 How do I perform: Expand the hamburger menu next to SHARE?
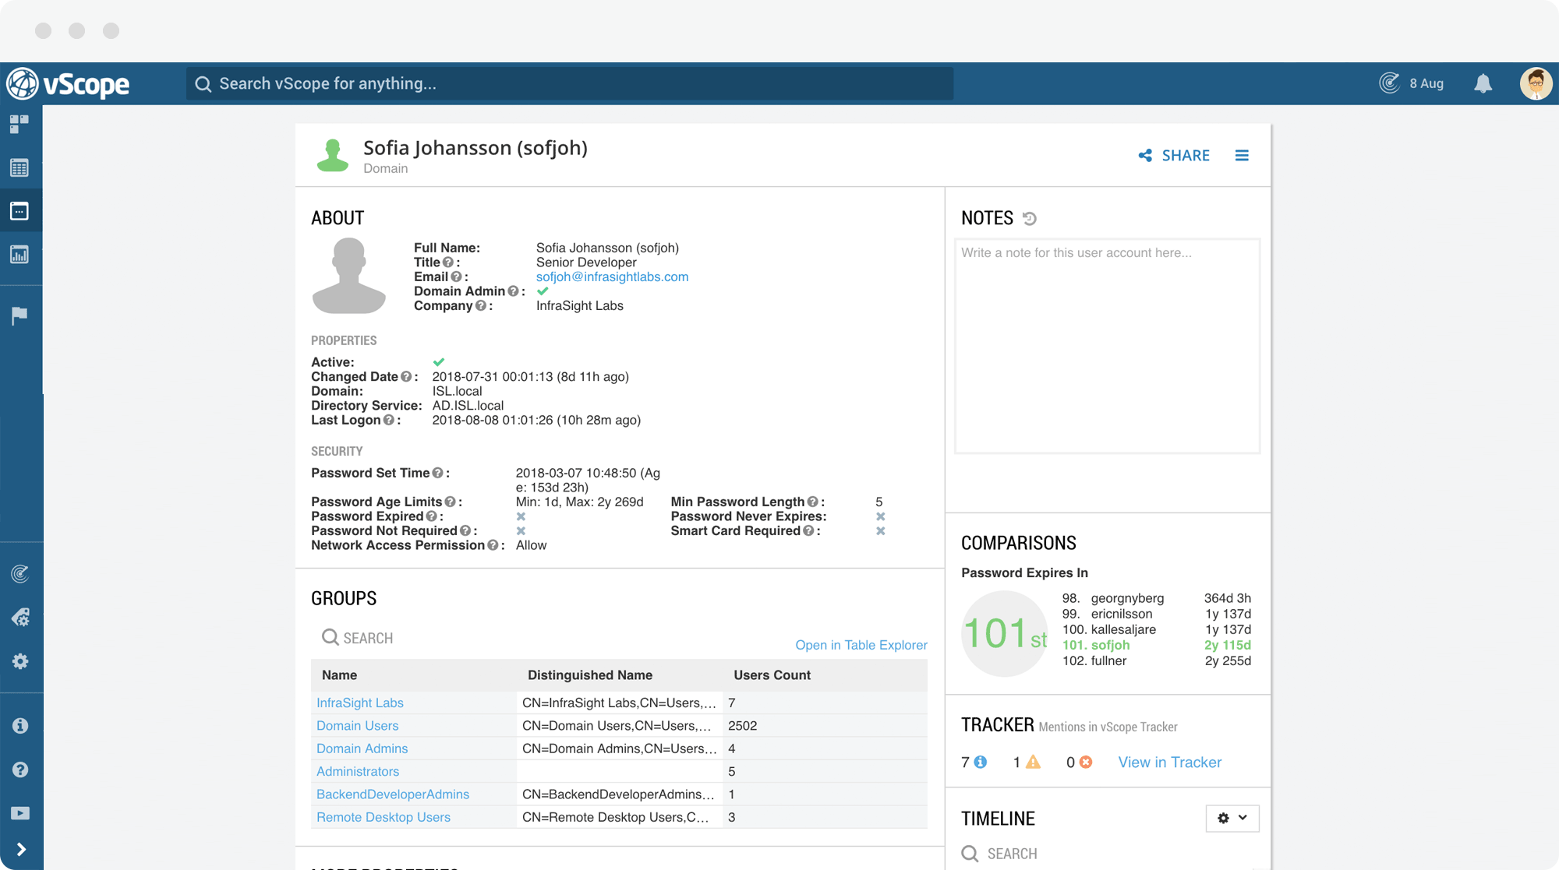coord(1242,155)
